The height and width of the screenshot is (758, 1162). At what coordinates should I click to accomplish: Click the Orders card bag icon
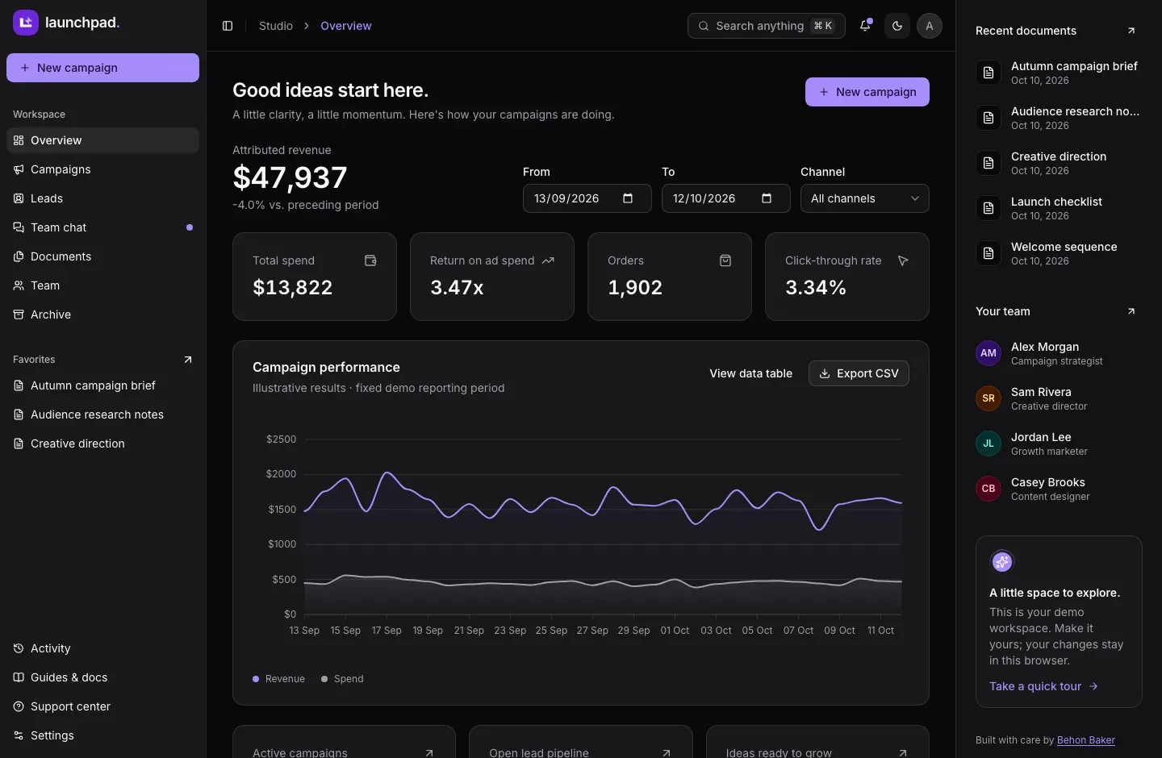tap(725, 260)
